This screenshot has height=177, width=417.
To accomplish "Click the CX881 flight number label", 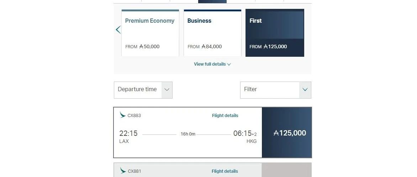I will [134, 171].
